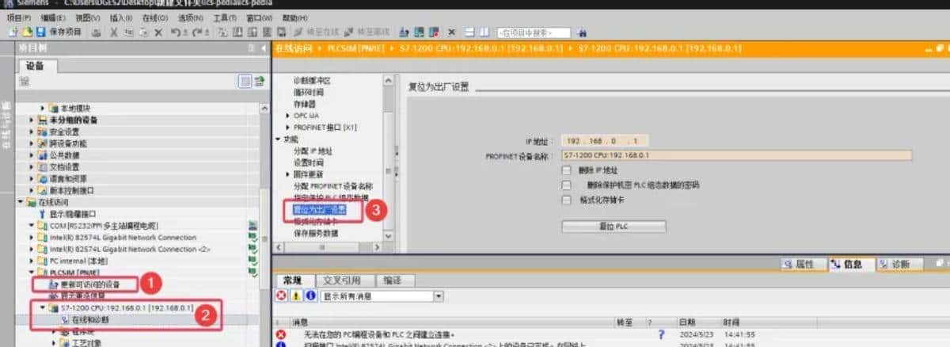Expand the OPC UA item
950x347 pixels.
287,116
